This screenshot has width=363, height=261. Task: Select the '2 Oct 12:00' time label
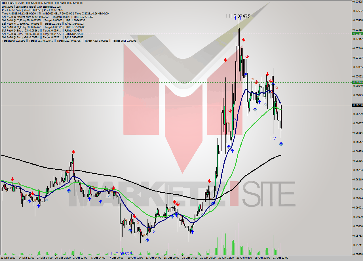(x=80, y=258)
